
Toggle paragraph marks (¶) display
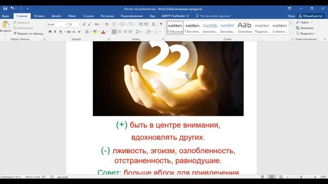(161, 25)
